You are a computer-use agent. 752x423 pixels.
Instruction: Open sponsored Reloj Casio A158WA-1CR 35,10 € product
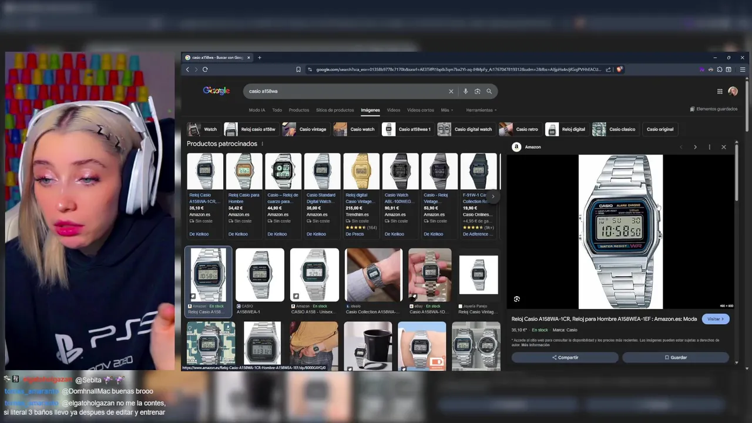tap(205, 195)
